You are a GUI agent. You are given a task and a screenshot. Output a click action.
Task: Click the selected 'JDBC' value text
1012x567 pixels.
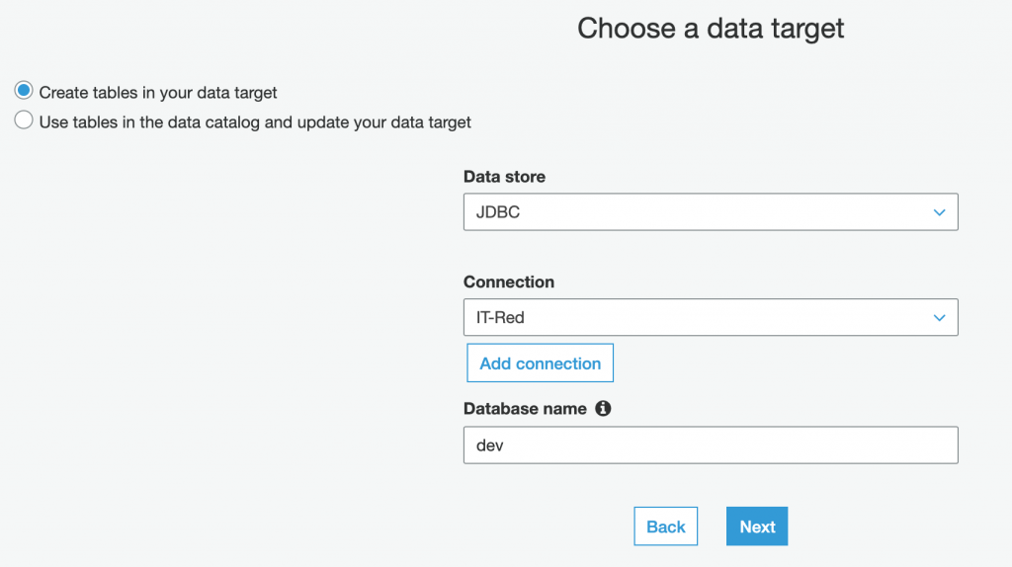[498, 212]
